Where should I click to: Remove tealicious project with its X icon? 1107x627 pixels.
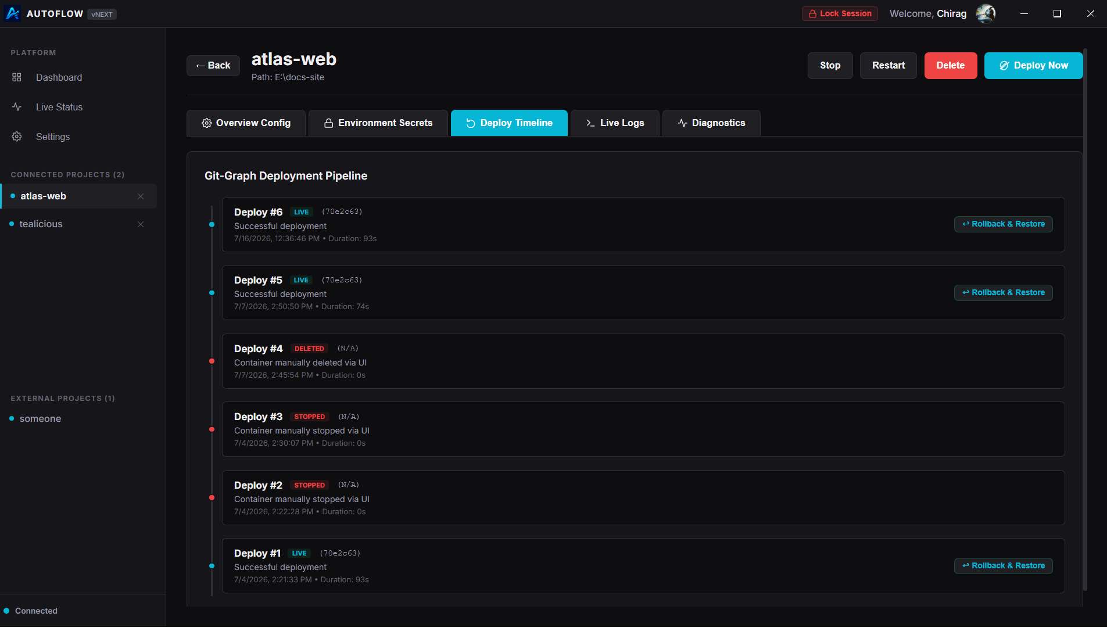141,224
